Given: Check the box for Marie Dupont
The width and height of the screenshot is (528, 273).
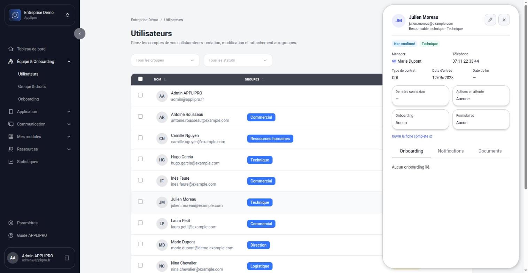Looking at the screenshot, I should tap(140, 244).
